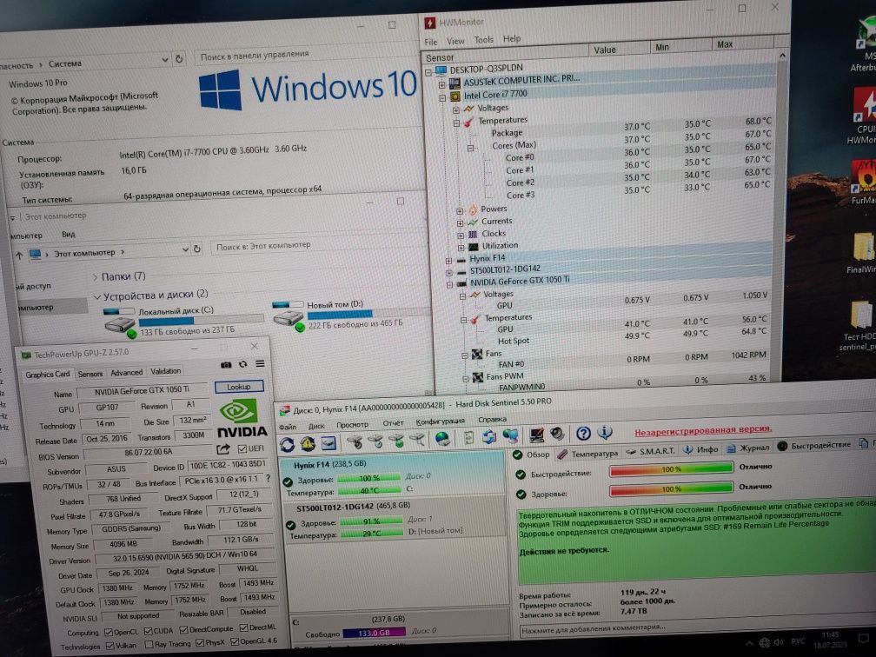Click the speaker icon in Hard Disk Sentinel toolbar
The height and width of the screenshot is (657, 876).
click(x=557, y=435)
